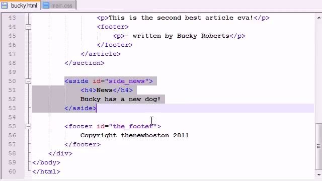Click on "- written by Bucky Roberts" text
322x181 pixels.
[177, 36]
